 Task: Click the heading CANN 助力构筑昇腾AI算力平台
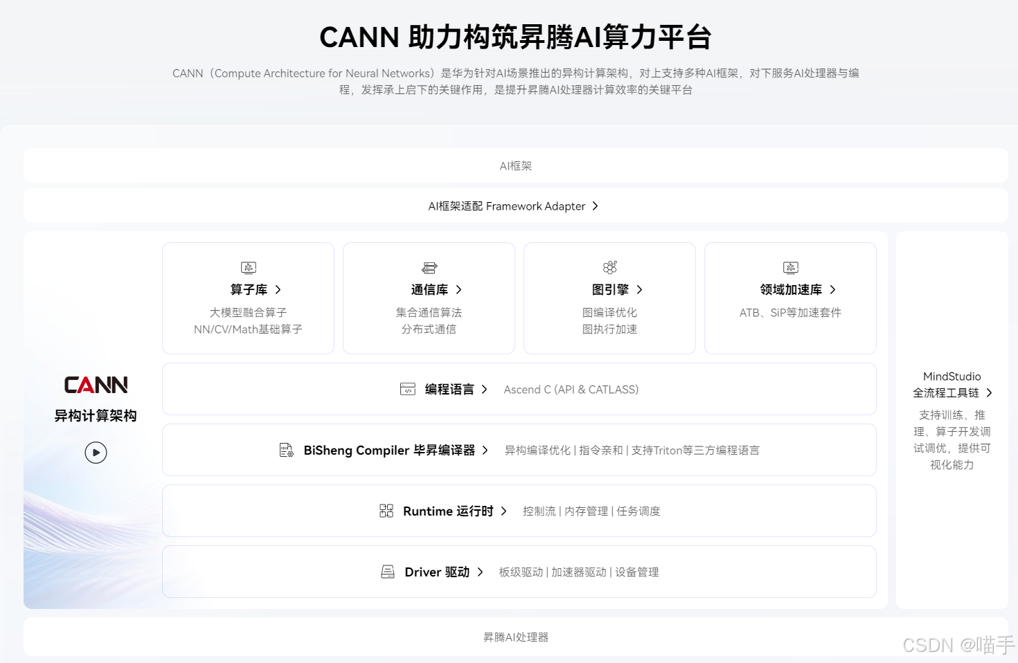[x=516, y=37]
